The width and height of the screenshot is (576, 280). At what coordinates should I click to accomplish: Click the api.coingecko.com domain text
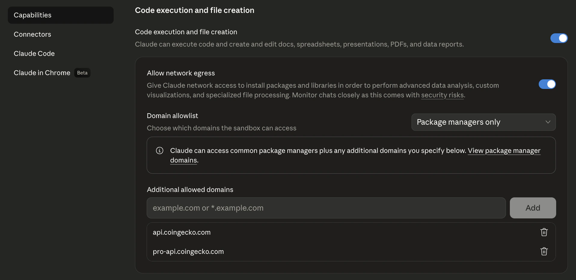point(182,233)
